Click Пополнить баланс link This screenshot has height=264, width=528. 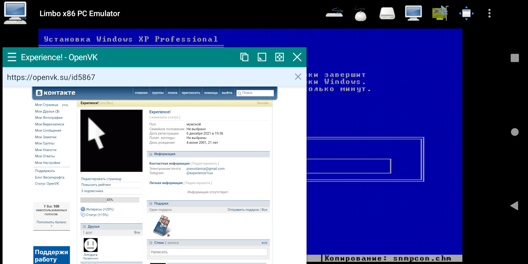coord(52,224)
